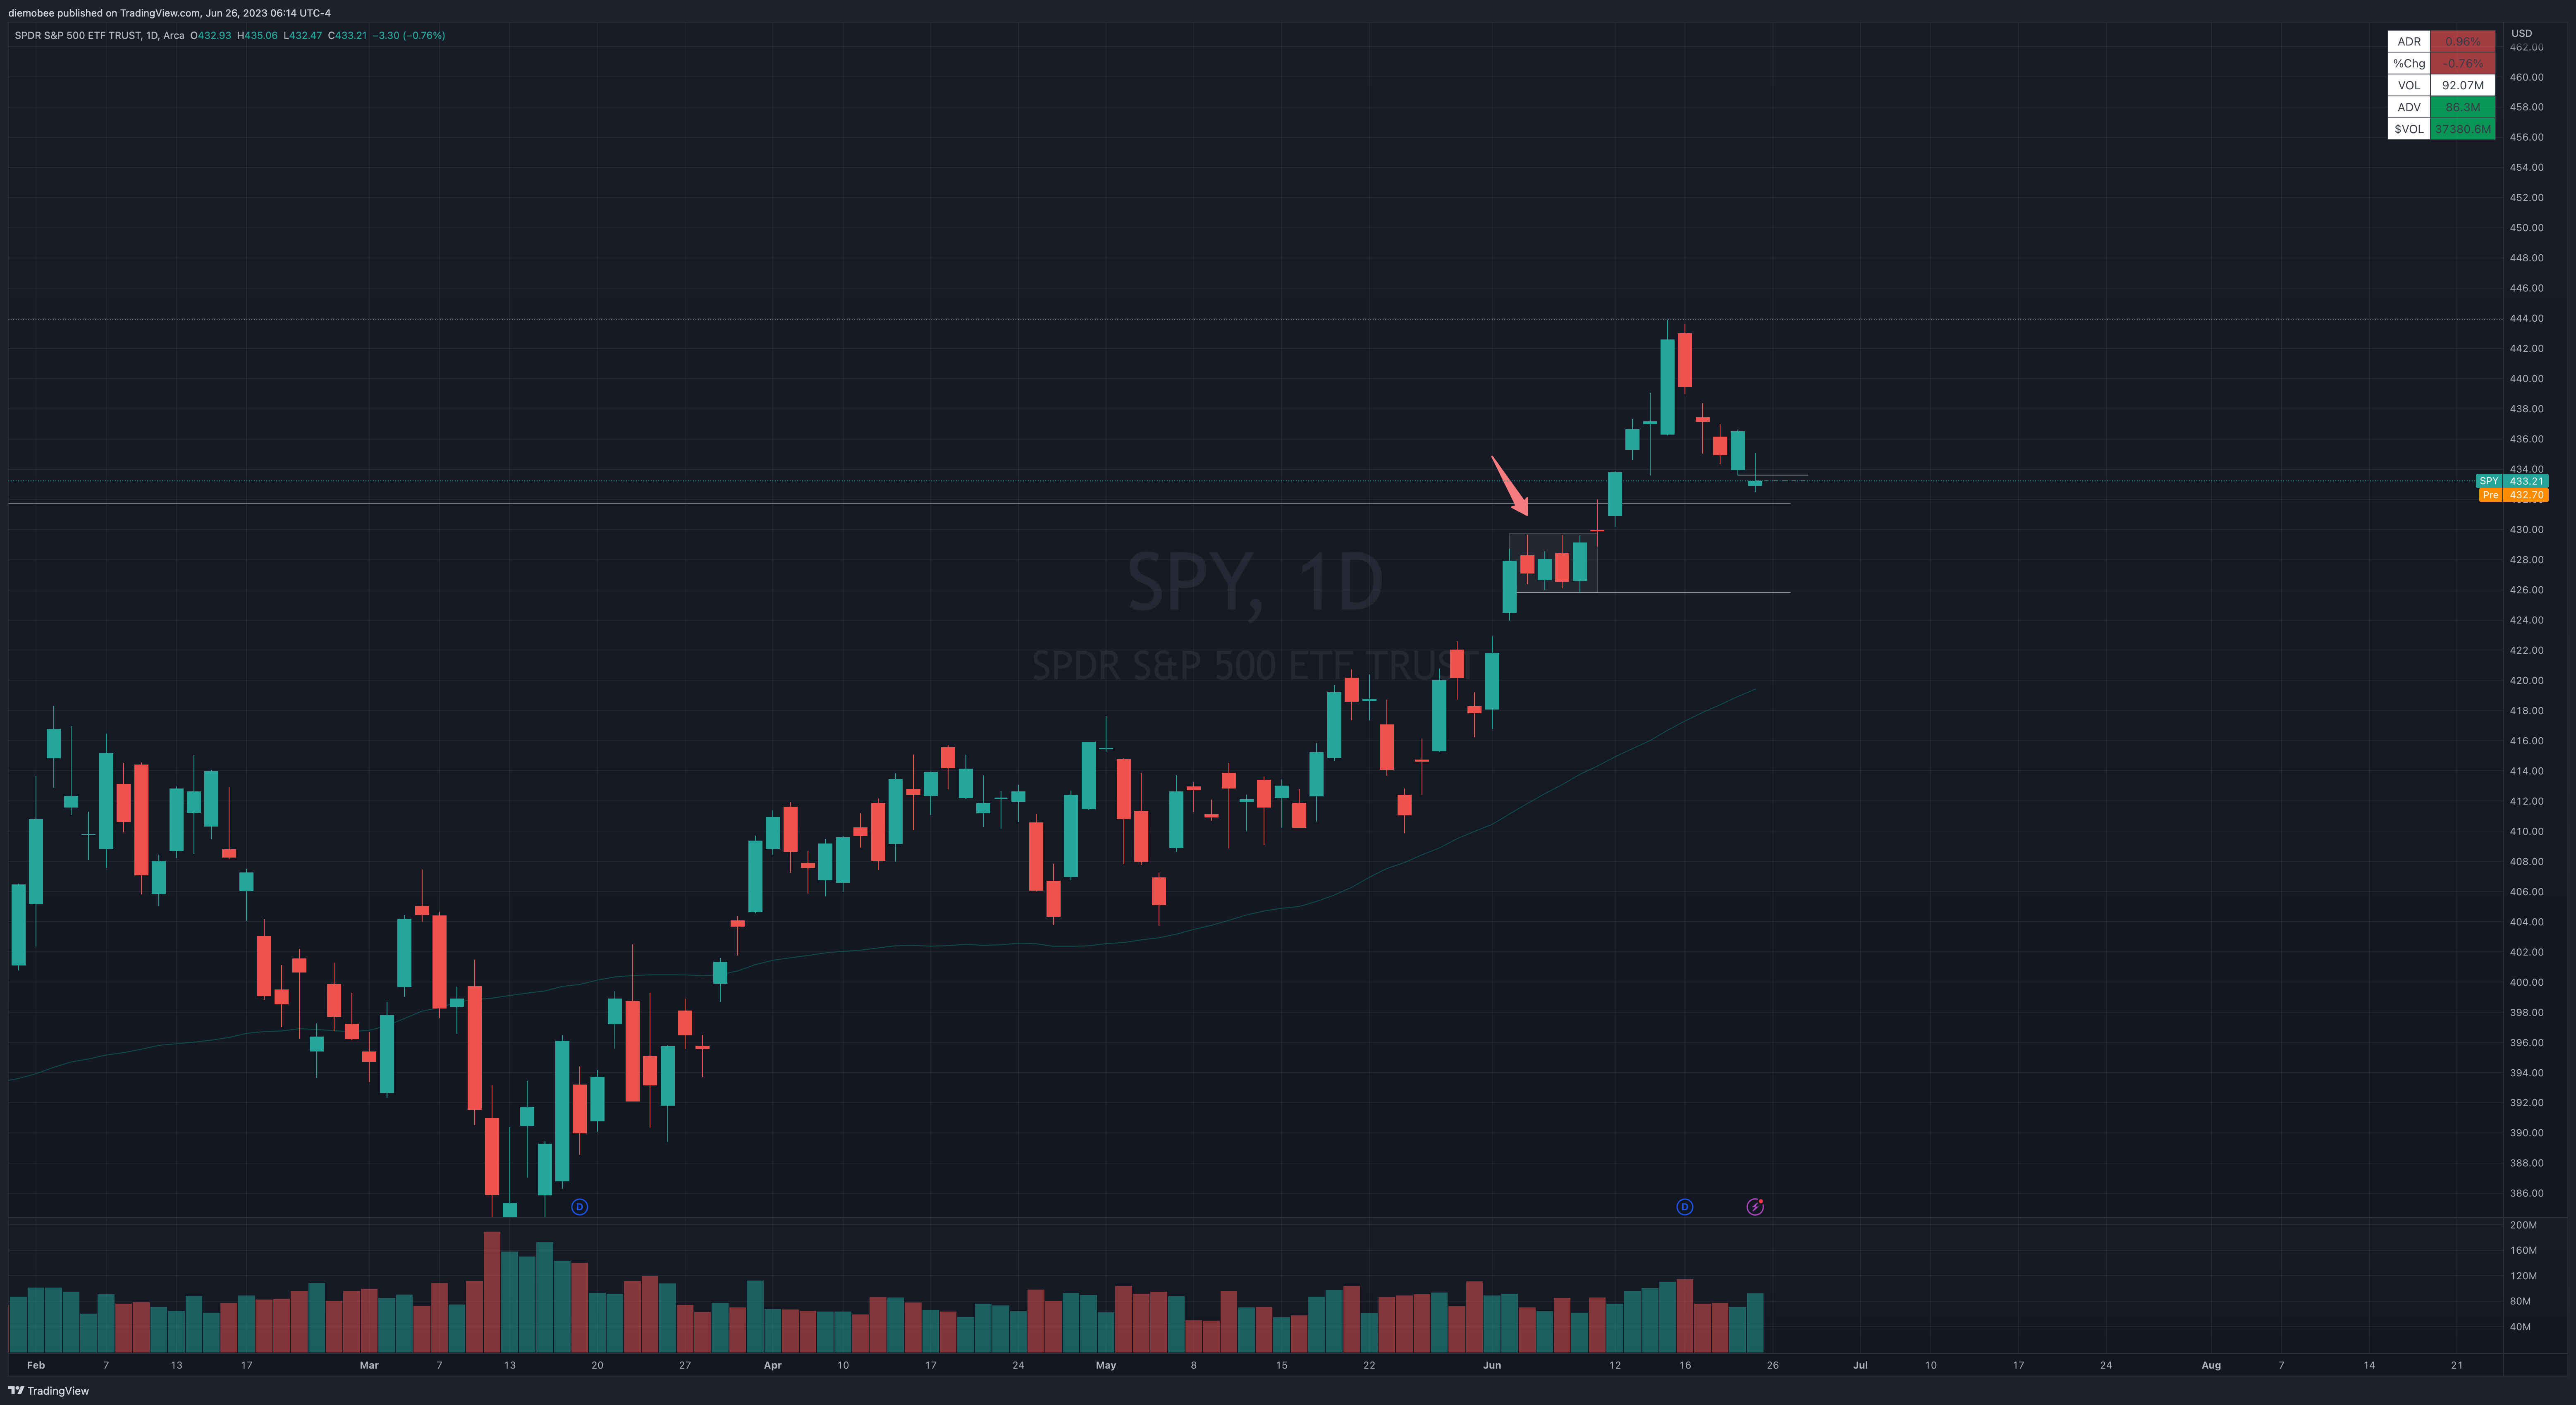The image size is (2576, 1405).
Task: Click the June dividend D marker
Action: click(1684, 1207)
